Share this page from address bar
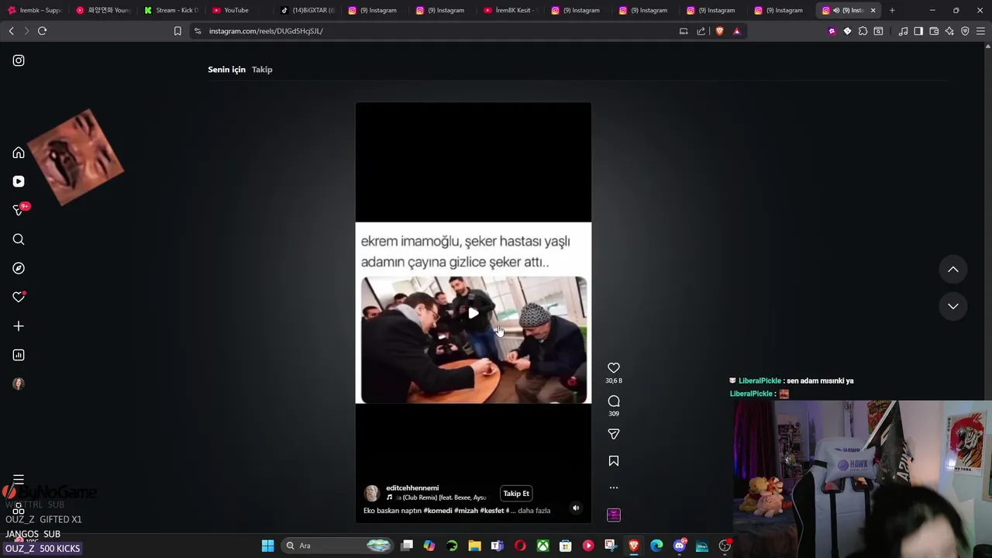This screenshot has height=558, width=992. point(701,31)
